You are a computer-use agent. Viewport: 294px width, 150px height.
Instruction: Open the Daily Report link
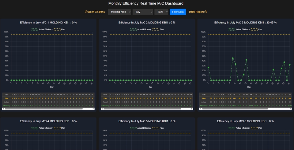click(x=196, y=12)
